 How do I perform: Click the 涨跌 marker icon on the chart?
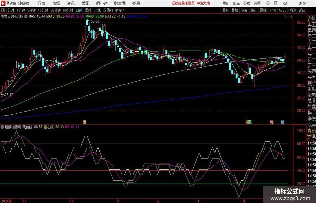point(249,122)
